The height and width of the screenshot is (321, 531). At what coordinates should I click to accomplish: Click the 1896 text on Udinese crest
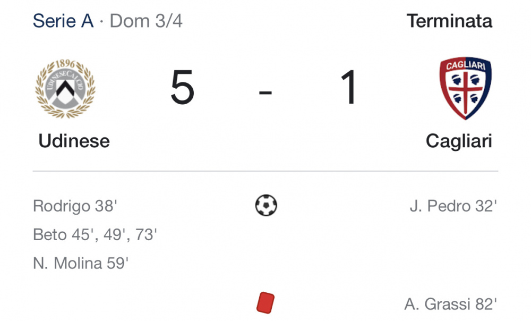click(x=65, y=63)
